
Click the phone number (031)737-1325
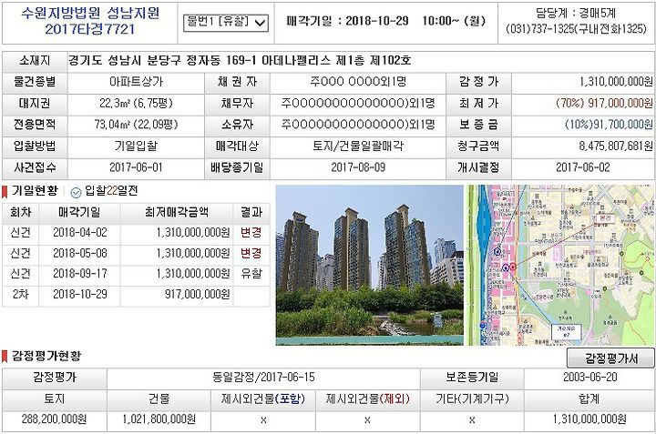(x=539, y=29)
